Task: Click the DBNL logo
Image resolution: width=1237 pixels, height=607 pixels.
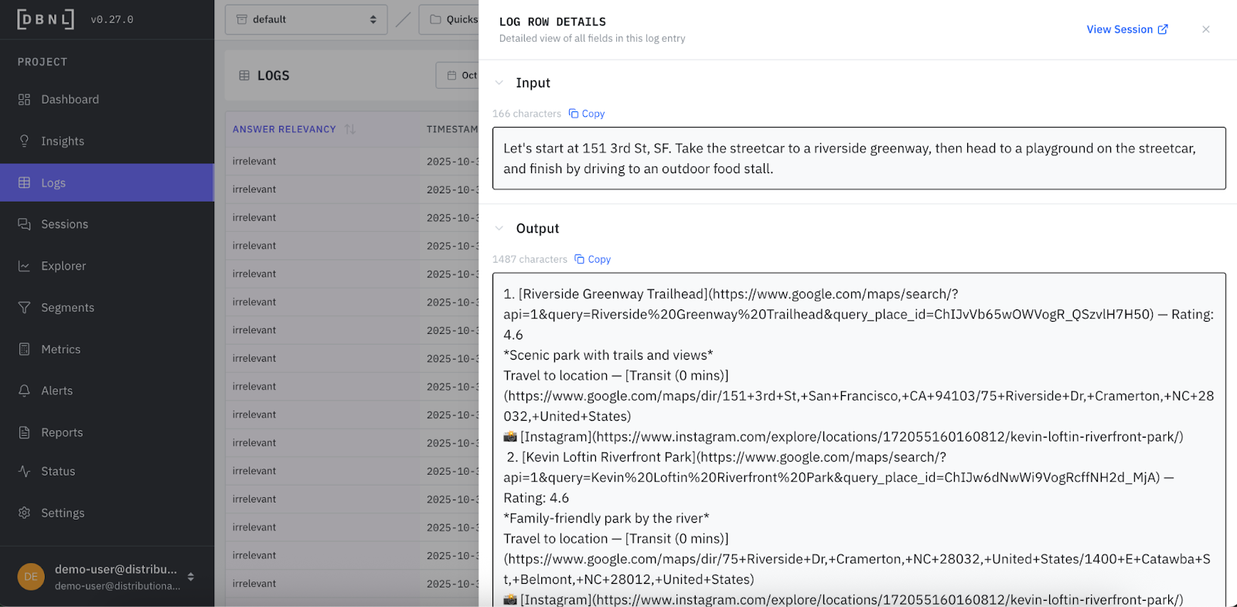Action: point(46,19)
